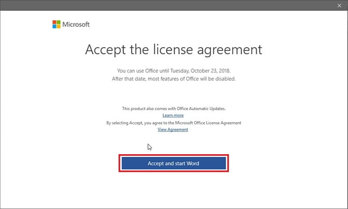This screenshot has width=348, height=209.
Task: Open the View Agreement link
Action: tap(173, 129)
